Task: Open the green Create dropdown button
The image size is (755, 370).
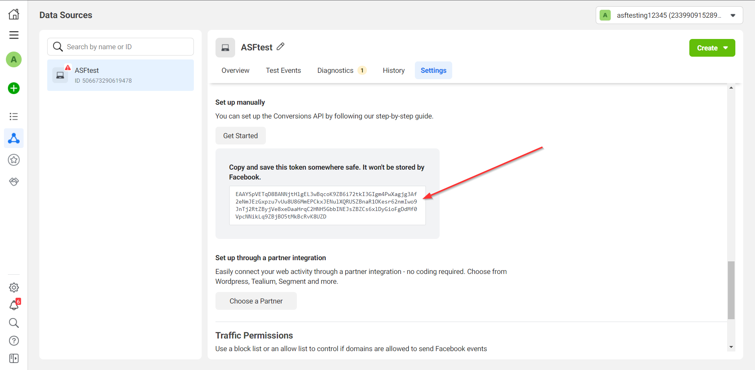Action: pos(712,48)
